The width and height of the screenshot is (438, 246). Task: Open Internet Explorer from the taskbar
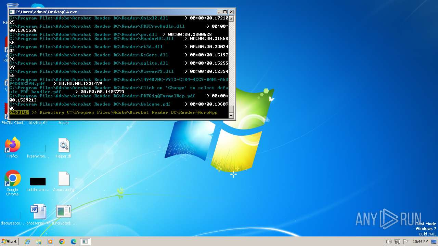pos(27,242)
